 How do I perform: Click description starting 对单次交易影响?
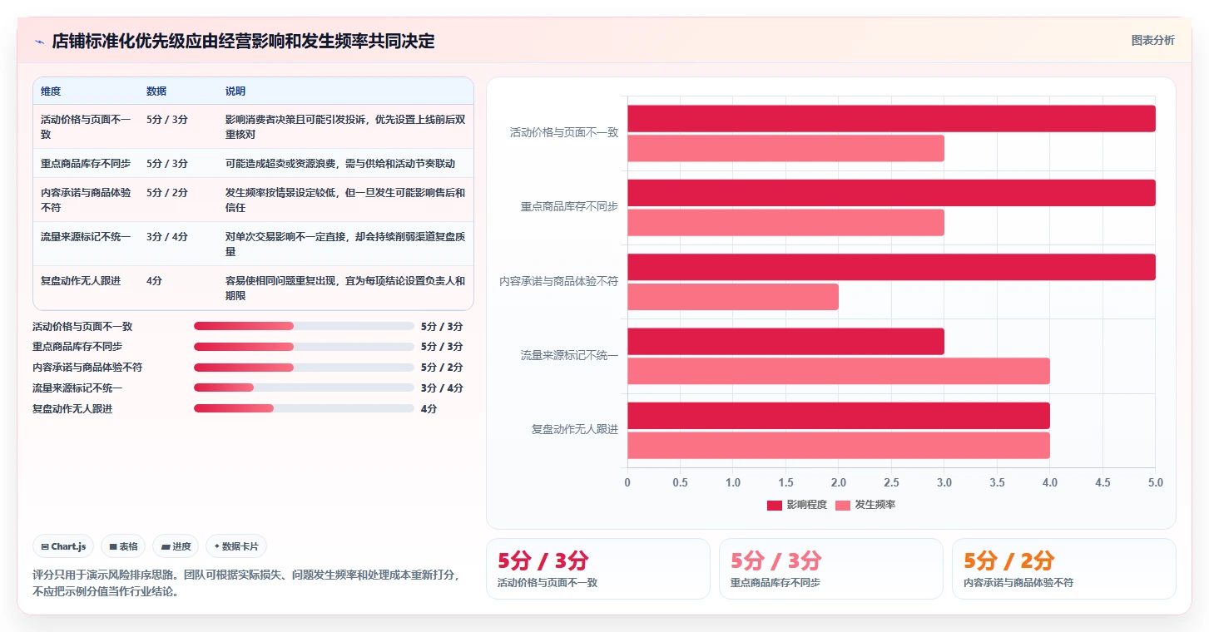click(x=345, y=244)
